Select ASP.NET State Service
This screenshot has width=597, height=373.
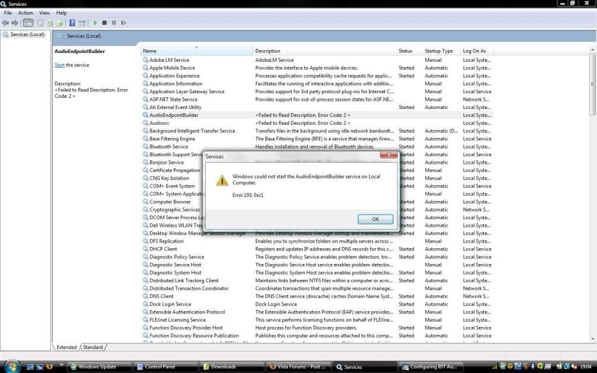click(173, 99)
